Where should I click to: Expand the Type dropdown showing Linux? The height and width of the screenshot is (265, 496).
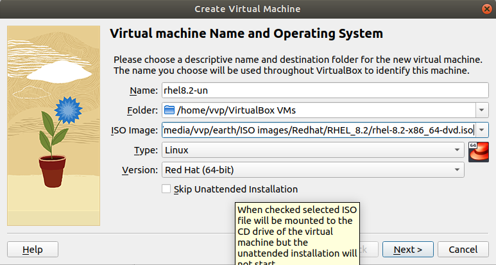(313, 150)
